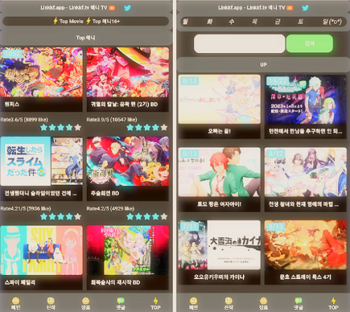
Task: Open the 오빠는 끝! thumbnail
Action: pos(219,99)
